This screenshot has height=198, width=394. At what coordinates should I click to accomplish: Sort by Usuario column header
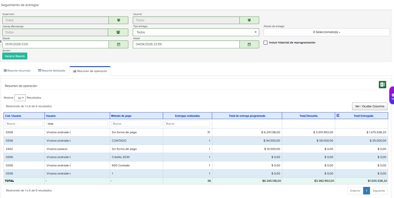click(77, 116)
